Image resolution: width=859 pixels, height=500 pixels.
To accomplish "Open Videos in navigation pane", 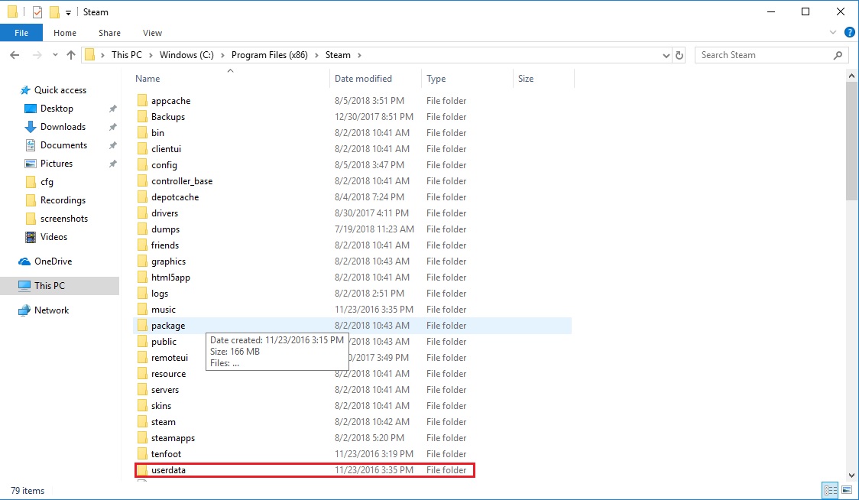I will pos(53,237).
